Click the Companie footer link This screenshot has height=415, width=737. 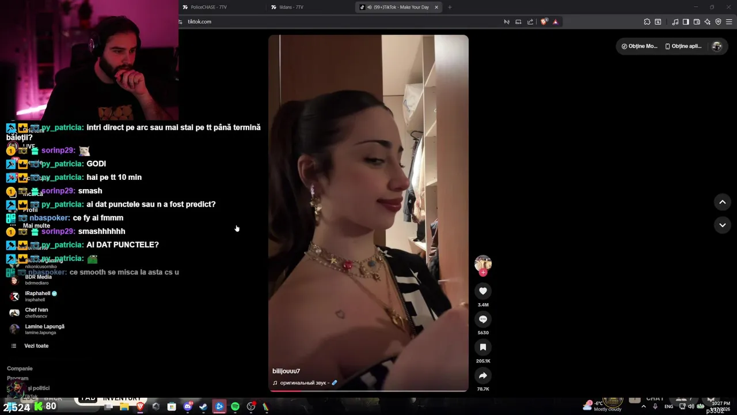coord(20,368)
